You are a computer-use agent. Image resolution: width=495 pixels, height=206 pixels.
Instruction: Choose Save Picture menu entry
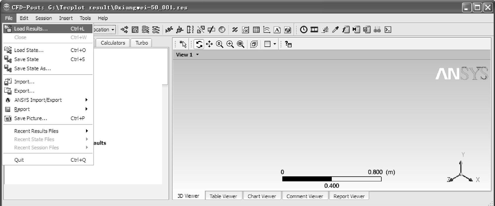click(48, 118)
